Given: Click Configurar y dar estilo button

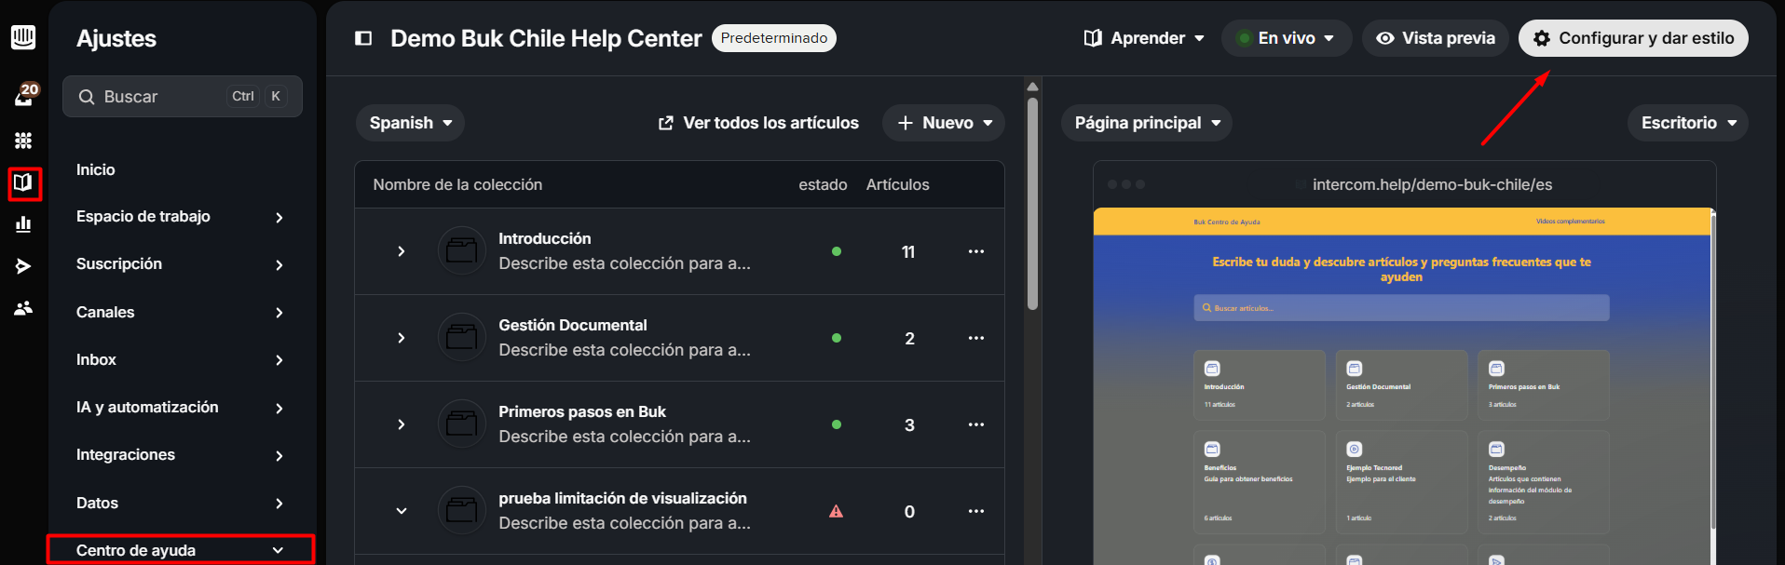Looking at the screenshot, I should (1633, 38).
